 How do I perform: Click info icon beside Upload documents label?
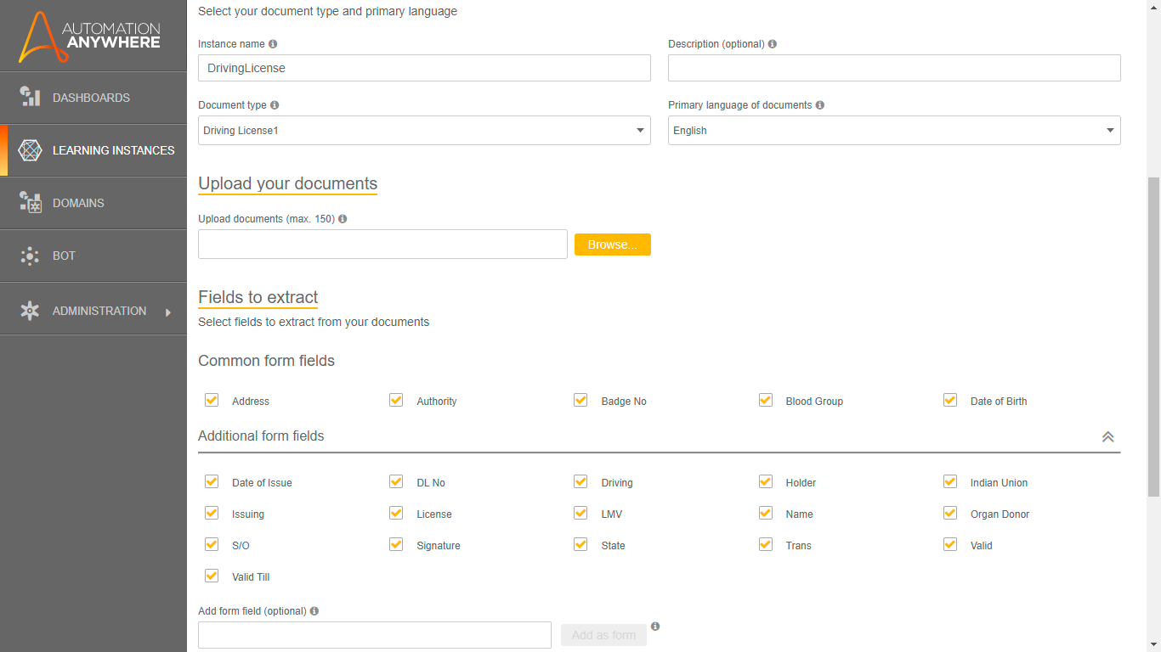tap(343, 219)
